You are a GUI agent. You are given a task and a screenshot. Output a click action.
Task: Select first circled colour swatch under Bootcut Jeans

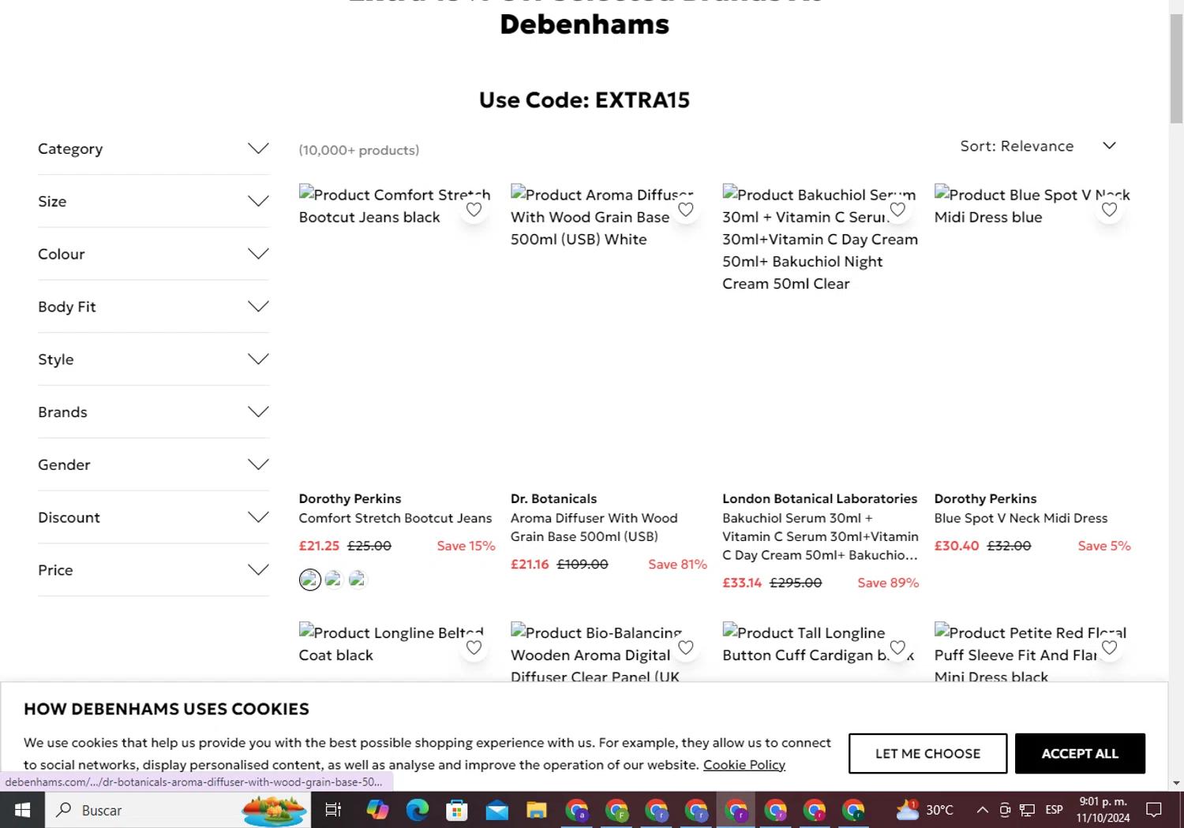310,580
